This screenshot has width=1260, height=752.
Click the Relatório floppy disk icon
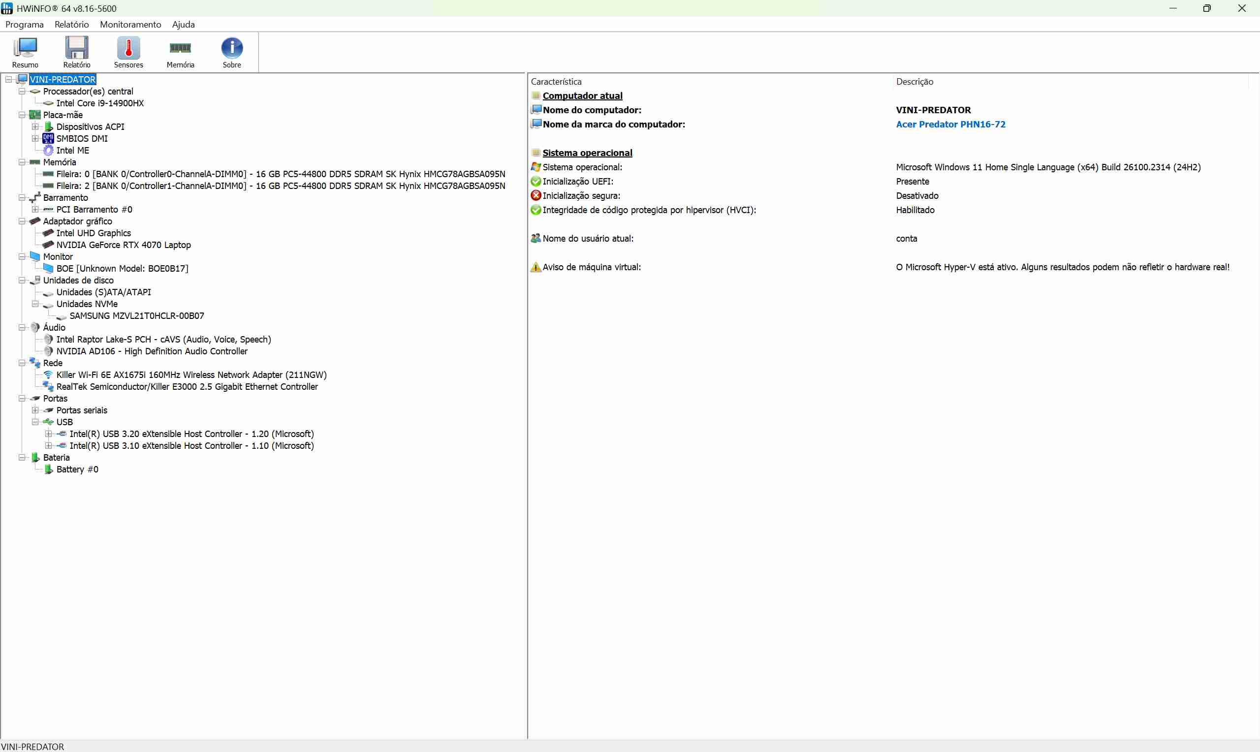tap(76, 48)
